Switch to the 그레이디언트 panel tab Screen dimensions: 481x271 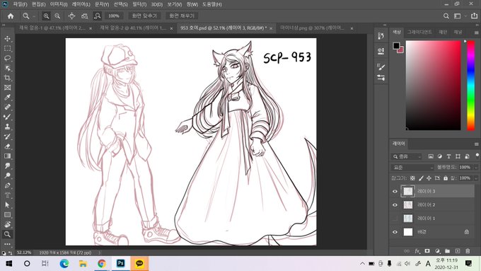(419, 32)
